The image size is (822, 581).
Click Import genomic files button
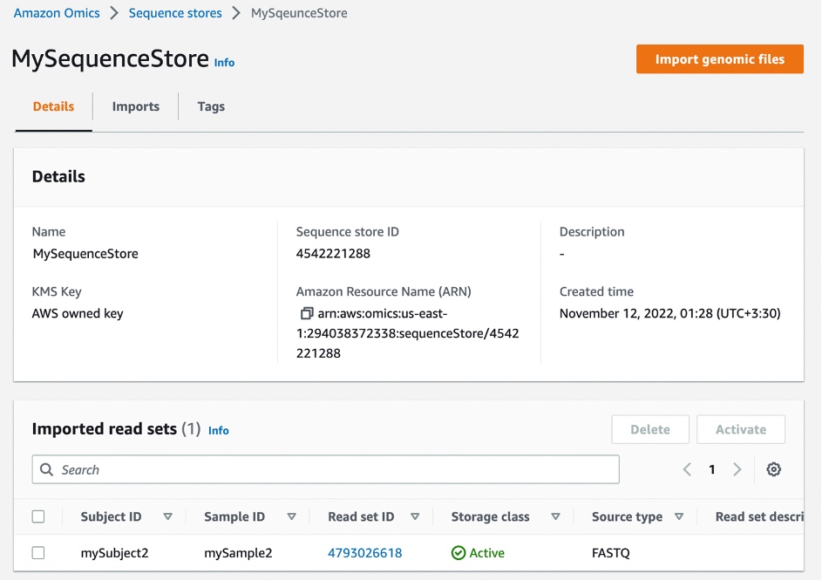tap(720, 59)
